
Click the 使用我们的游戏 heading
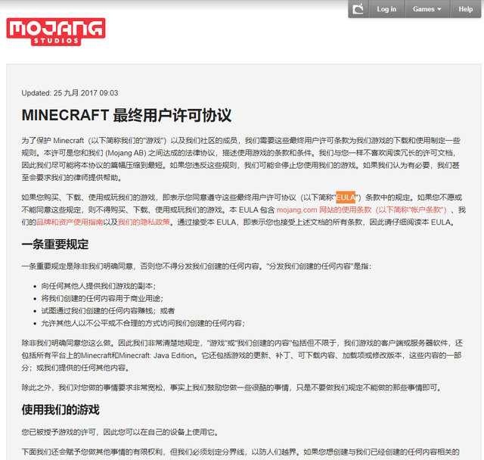point(60,409)
